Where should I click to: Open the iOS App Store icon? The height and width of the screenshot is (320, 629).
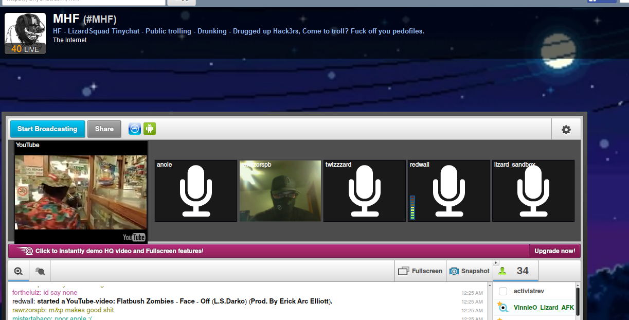point(135,129)
